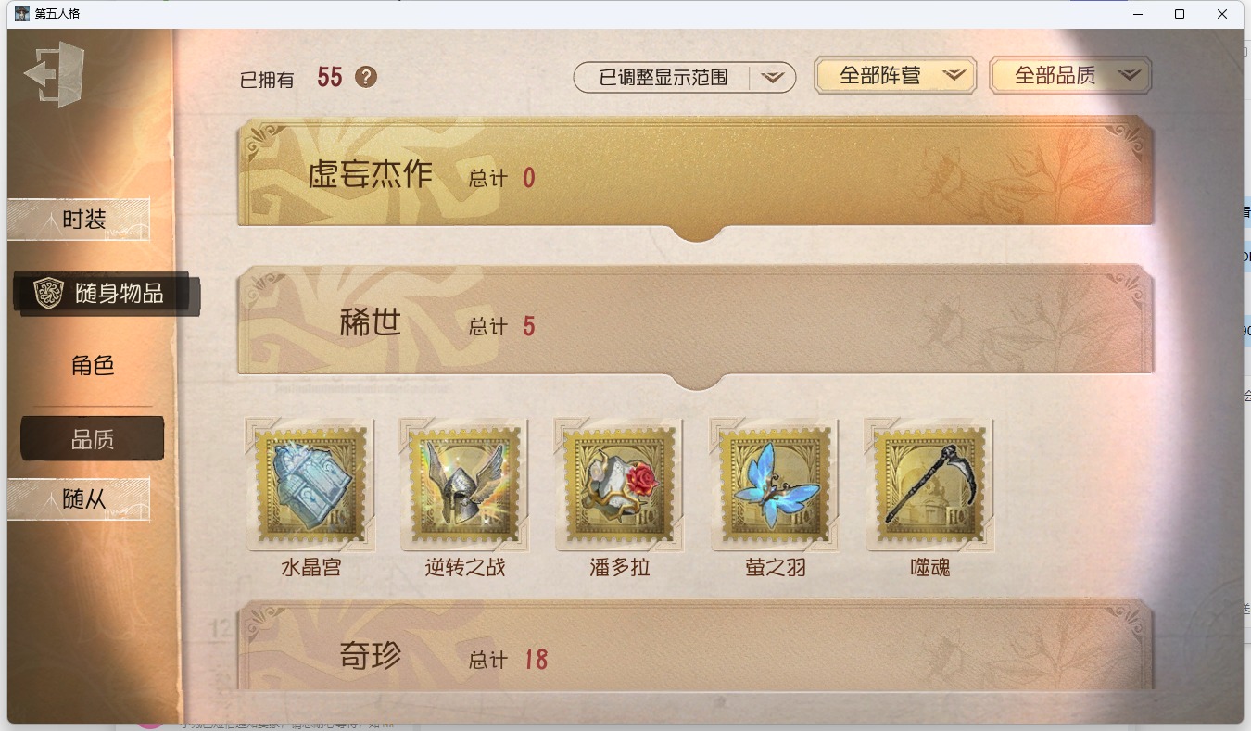Click the 已拥有 55 count label
The height and width of the screenshot is (731, 1251).
coord(291,78)
